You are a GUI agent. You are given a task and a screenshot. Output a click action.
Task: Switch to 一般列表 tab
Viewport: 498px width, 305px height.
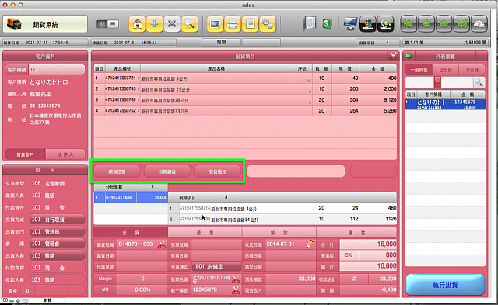(x=419, y=70)
